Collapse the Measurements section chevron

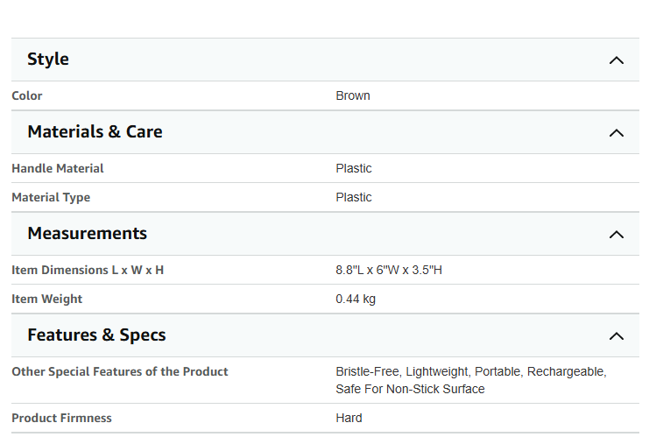pos(617,235)
